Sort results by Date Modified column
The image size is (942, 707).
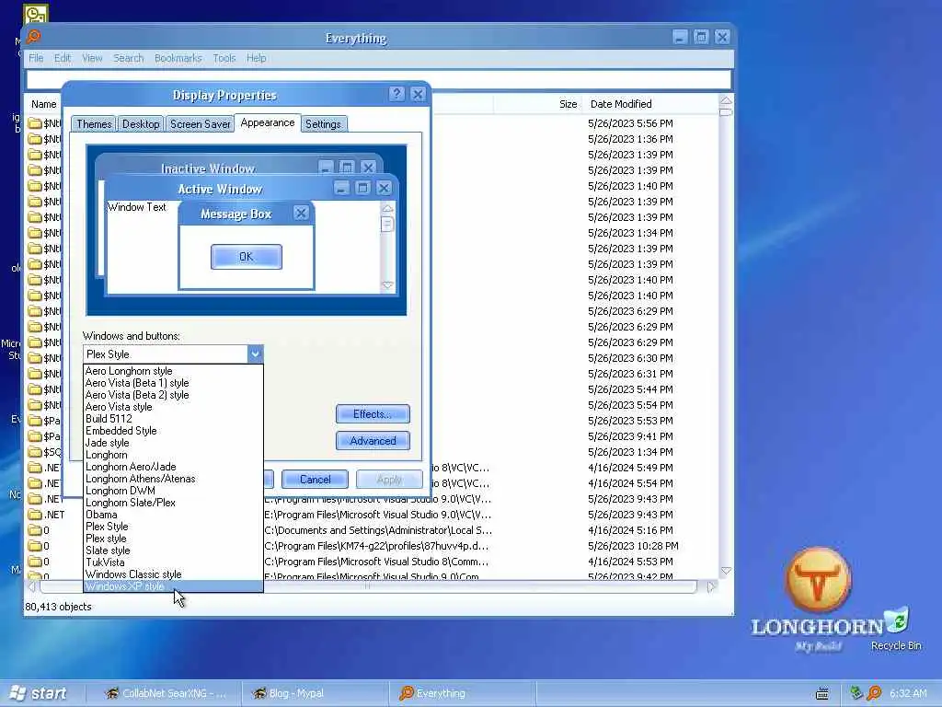650,104
